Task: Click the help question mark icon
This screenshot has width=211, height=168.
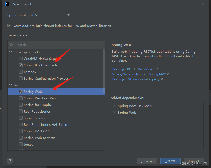Action: pos(10,161)
